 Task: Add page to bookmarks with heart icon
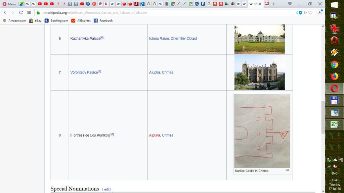[x=310, y=12]
